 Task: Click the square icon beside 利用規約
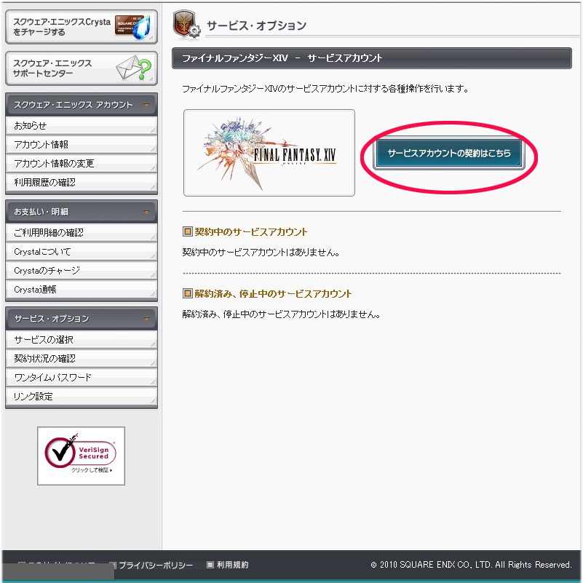[x=210, y=565]
